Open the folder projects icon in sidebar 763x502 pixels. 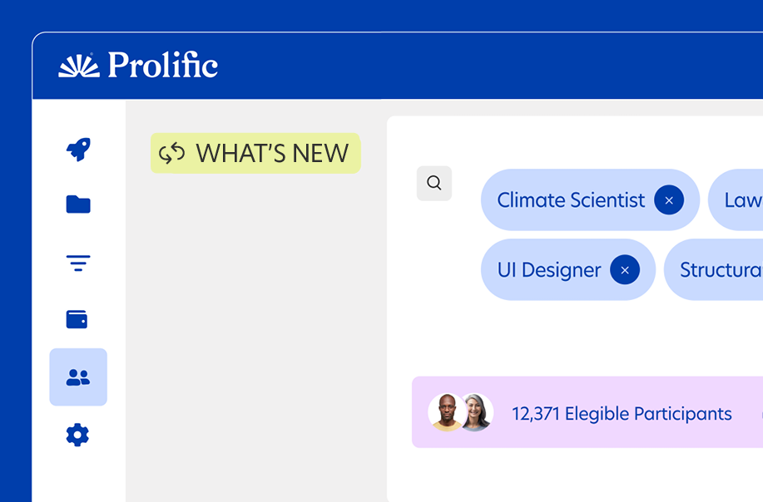click(x=78, y=204)
